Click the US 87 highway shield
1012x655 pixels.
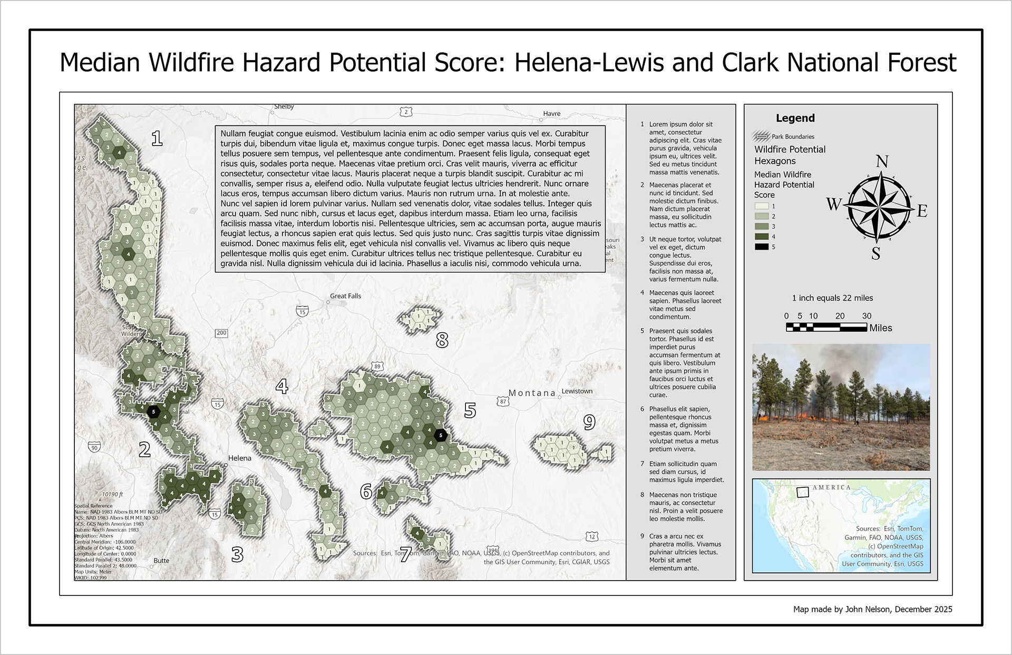503,402
